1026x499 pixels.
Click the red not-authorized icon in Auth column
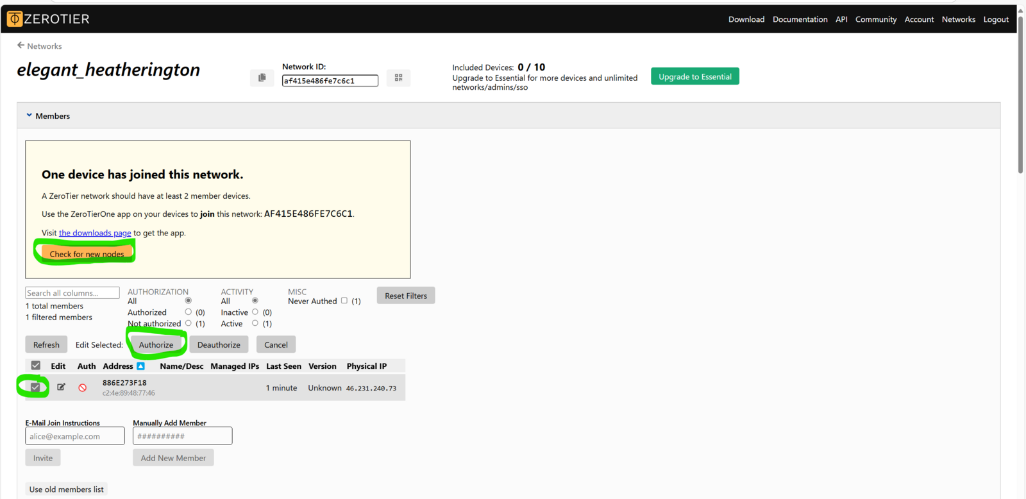[x=83, y=387]
